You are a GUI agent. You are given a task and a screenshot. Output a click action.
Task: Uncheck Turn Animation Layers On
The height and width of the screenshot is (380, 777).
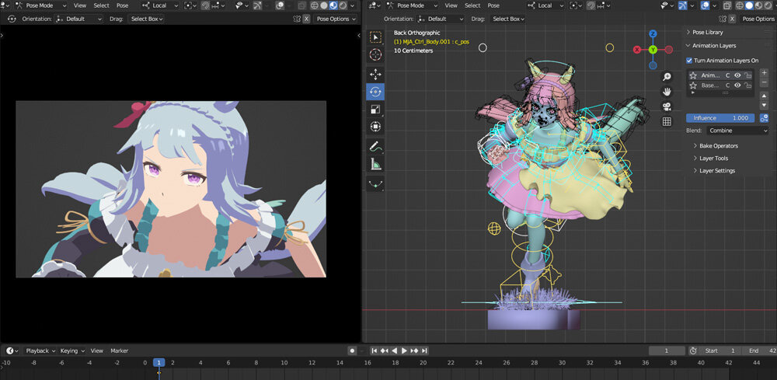pos(689,61)
